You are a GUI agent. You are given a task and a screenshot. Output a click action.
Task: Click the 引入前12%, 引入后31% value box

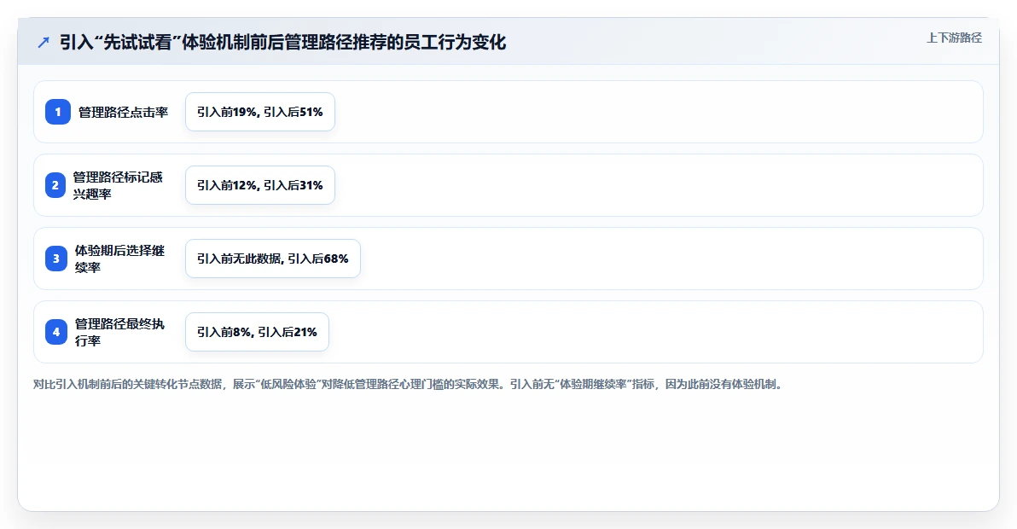260,185
